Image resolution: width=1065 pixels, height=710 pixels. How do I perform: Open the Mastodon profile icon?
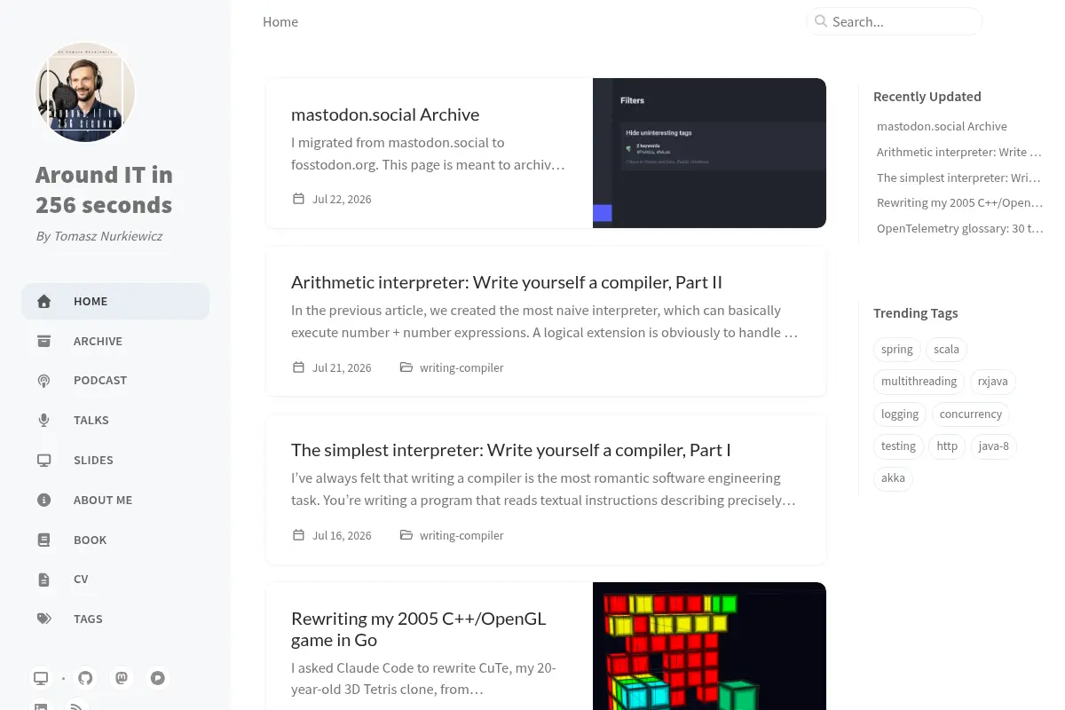[122, 678]
